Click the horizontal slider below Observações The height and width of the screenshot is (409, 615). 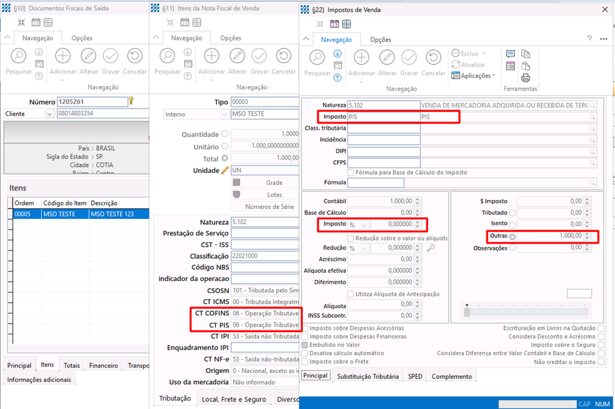527,311
